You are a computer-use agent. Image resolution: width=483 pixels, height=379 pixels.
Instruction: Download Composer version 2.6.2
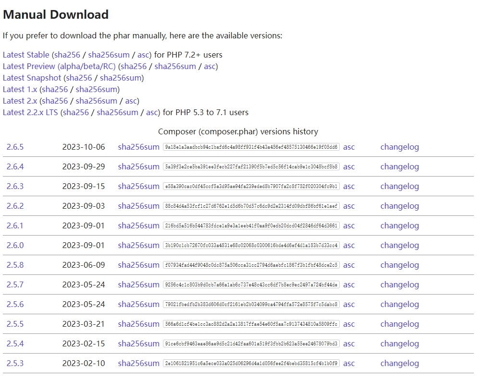tap(15, 206)
